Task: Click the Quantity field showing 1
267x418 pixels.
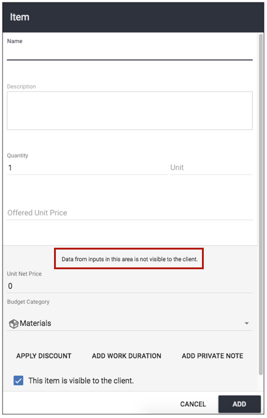Action: tap(87, 168)
